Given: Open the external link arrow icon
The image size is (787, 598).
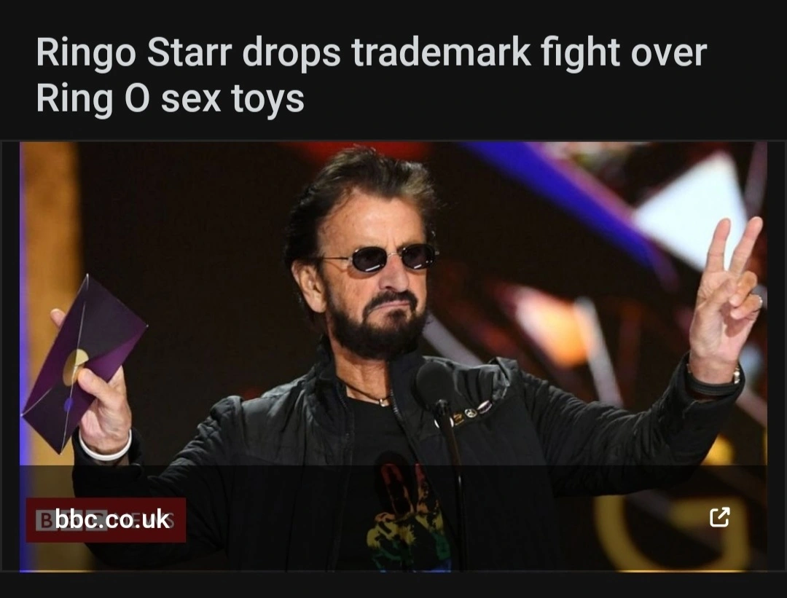Looking at the screenshot, I should coord(719,518).
